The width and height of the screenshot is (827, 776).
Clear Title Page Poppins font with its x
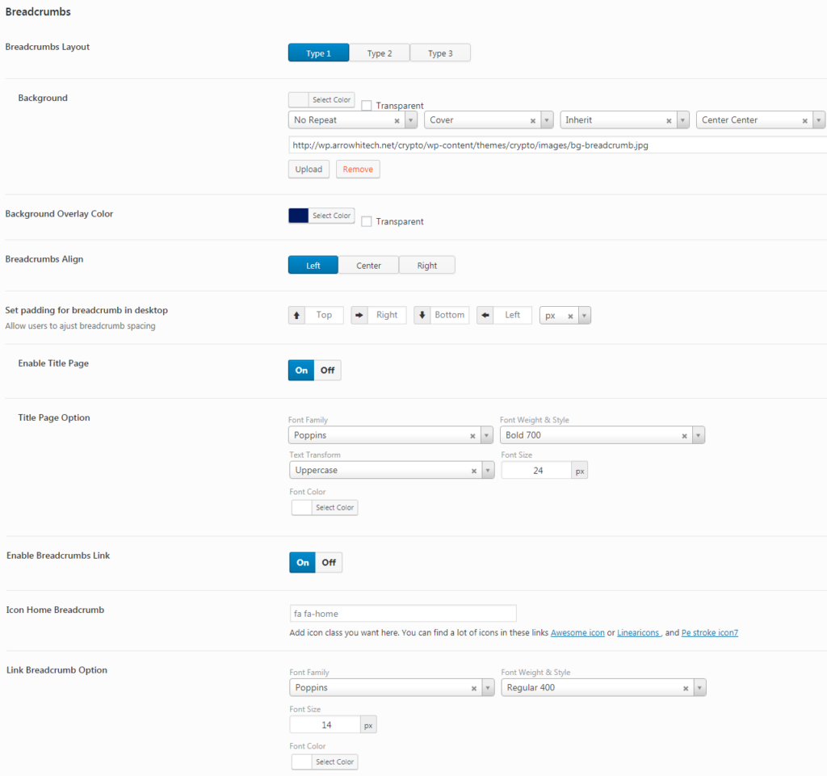pos(472,436)
